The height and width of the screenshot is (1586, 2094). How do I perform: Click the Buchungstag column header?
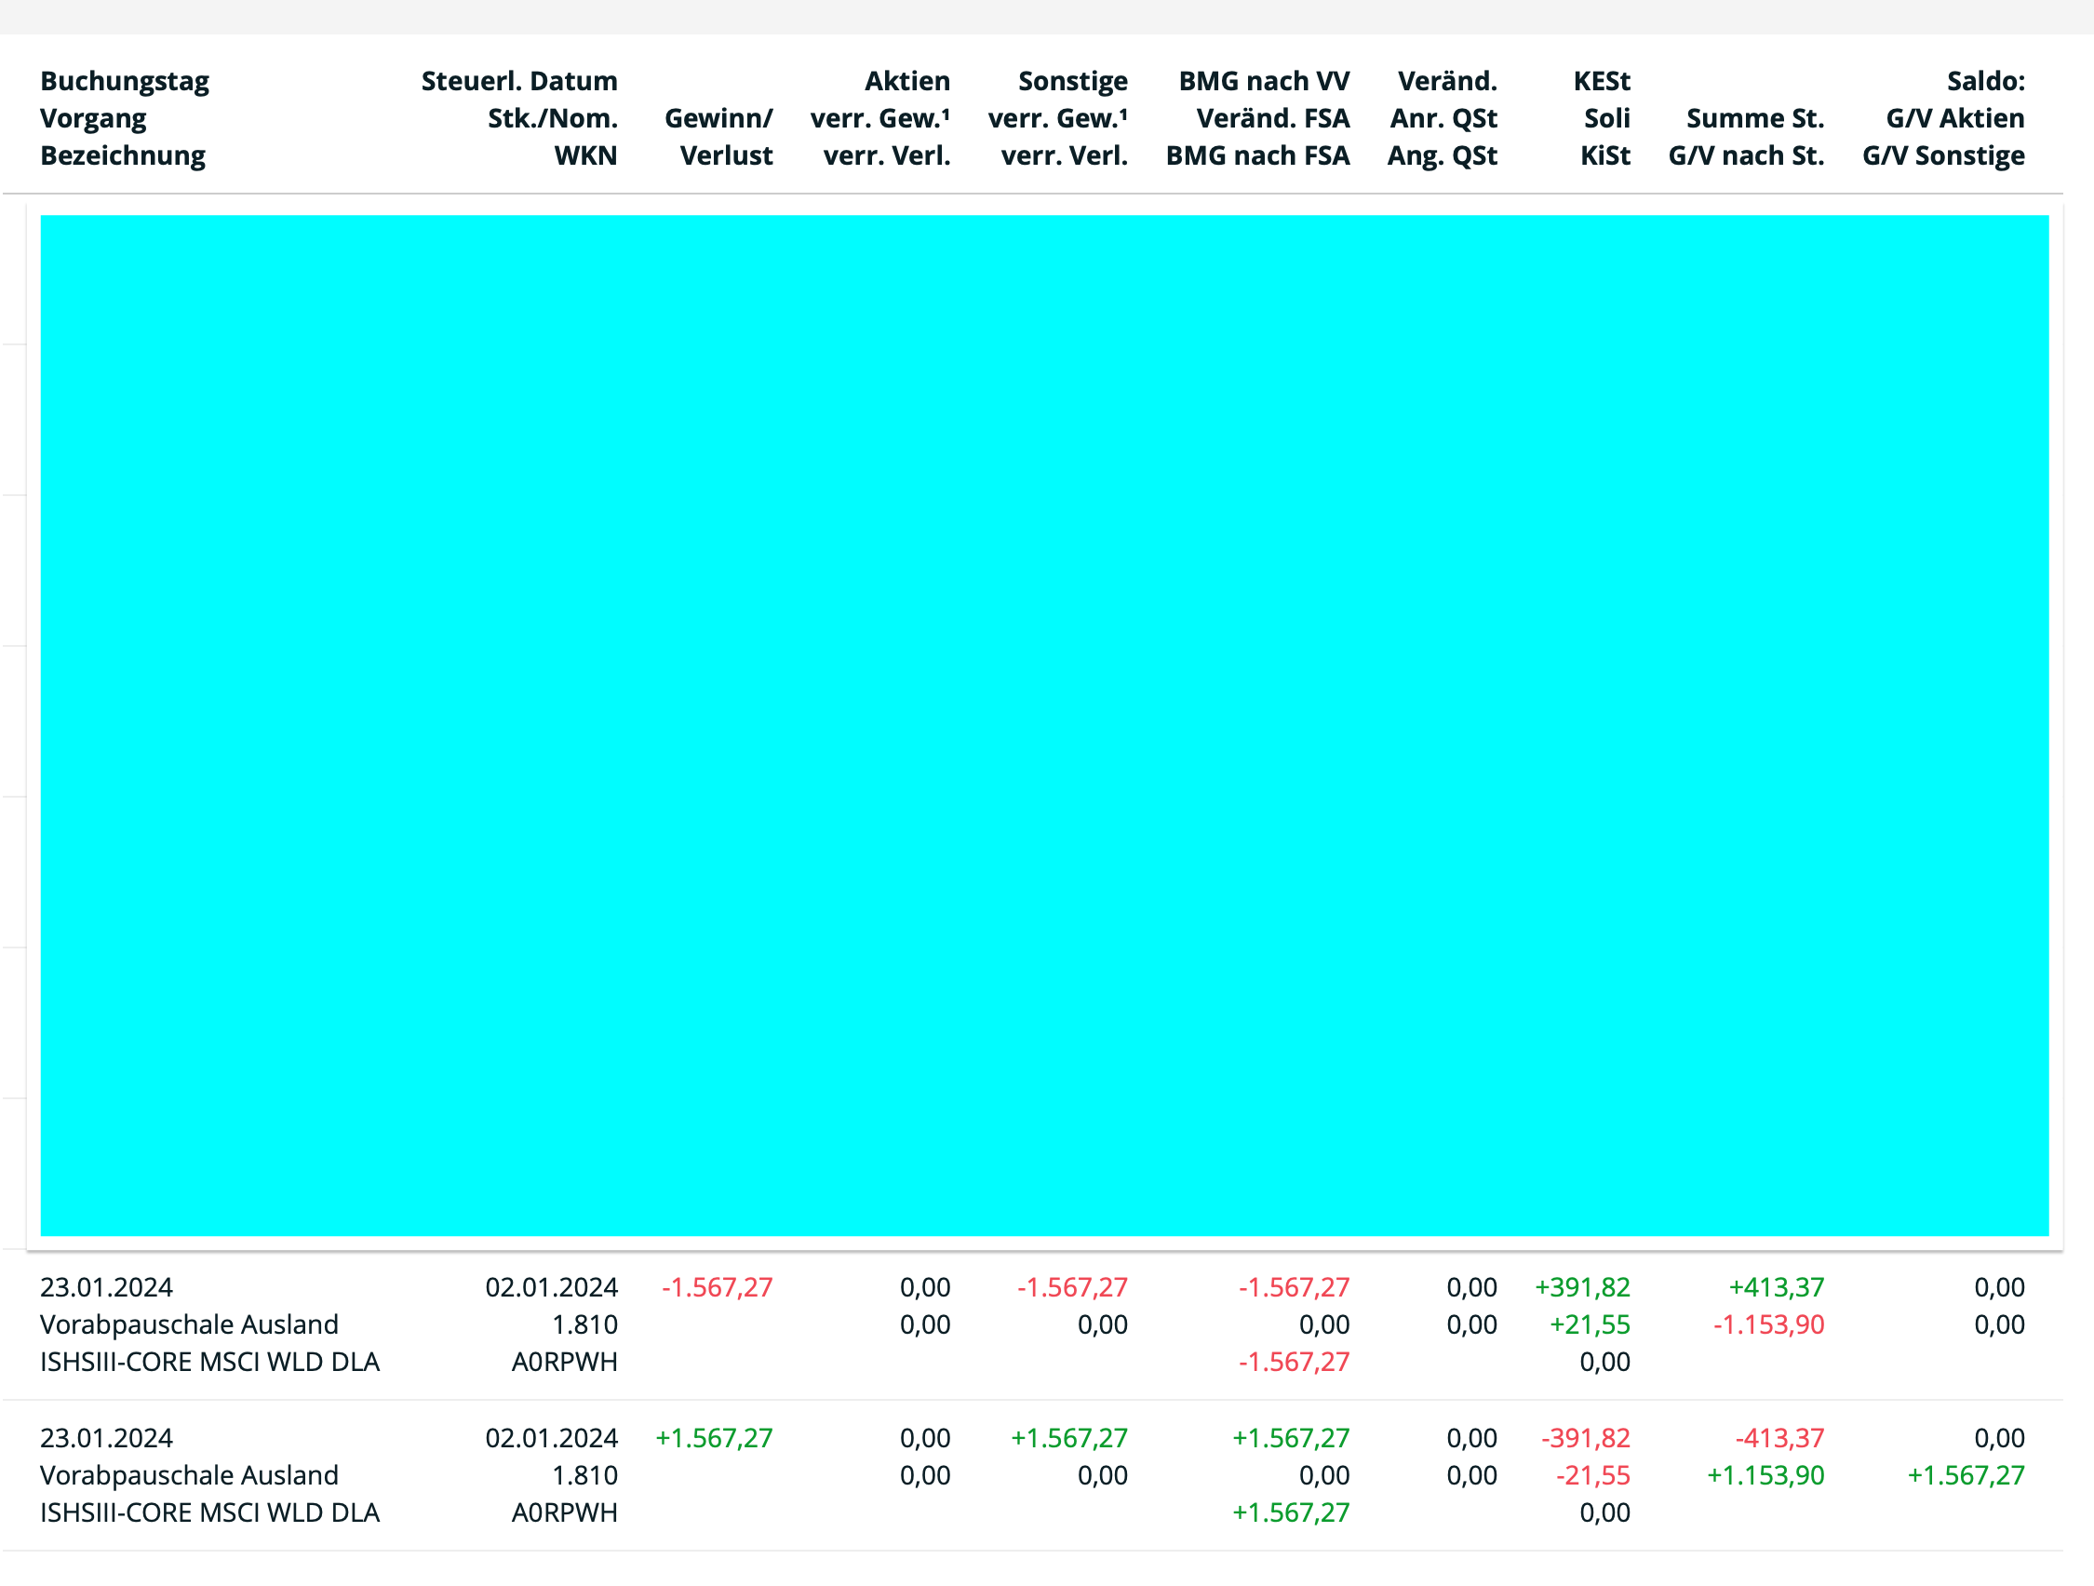tap(124, 81)
